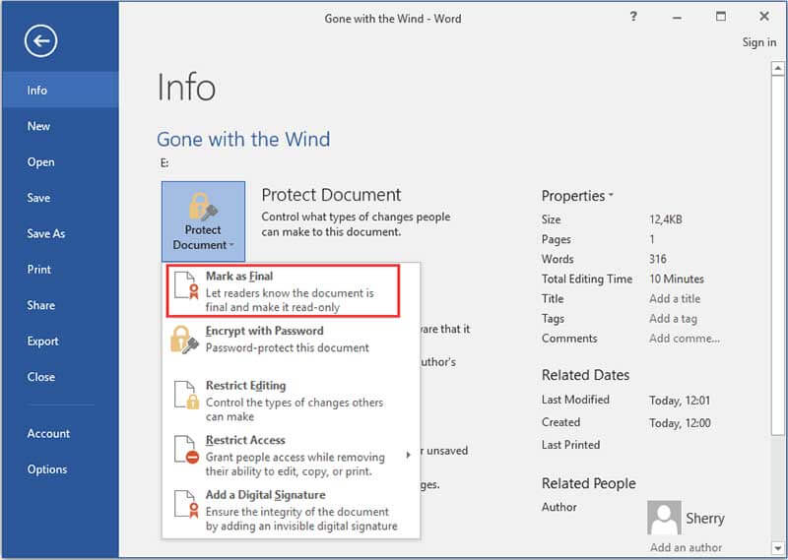Expand the Restrict Access submenu arrow
The width and height of the screenshot is (788, 560).
point(408,455)
